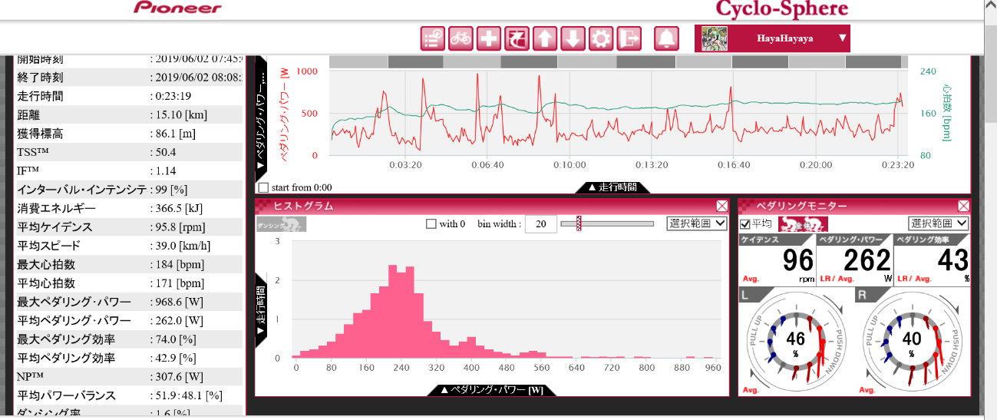Open the HayaHayaya user dropdown
The height and width of the screenshot is (420, 997).
772,38
